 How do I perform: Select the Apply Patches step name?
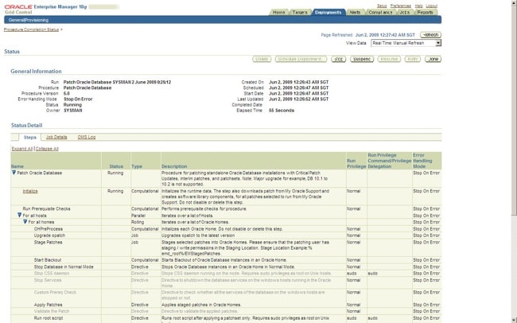pos(48,305)
